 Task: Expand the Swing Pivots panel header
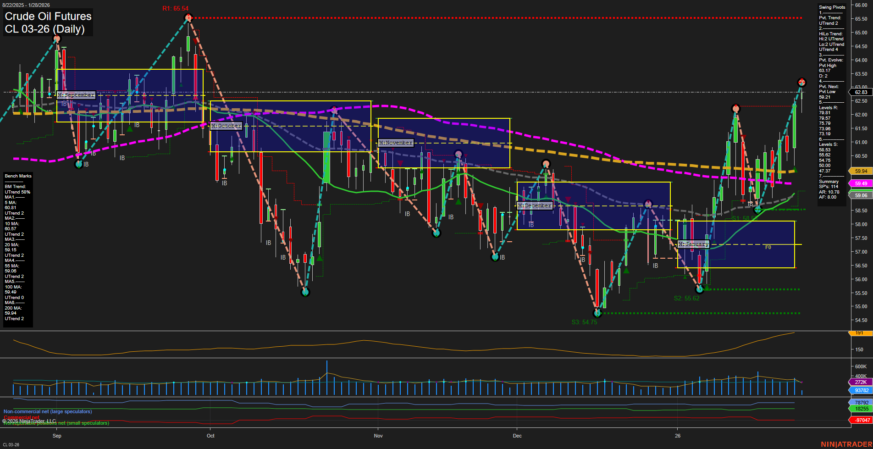pyautogui.click(x=831, y=7)
